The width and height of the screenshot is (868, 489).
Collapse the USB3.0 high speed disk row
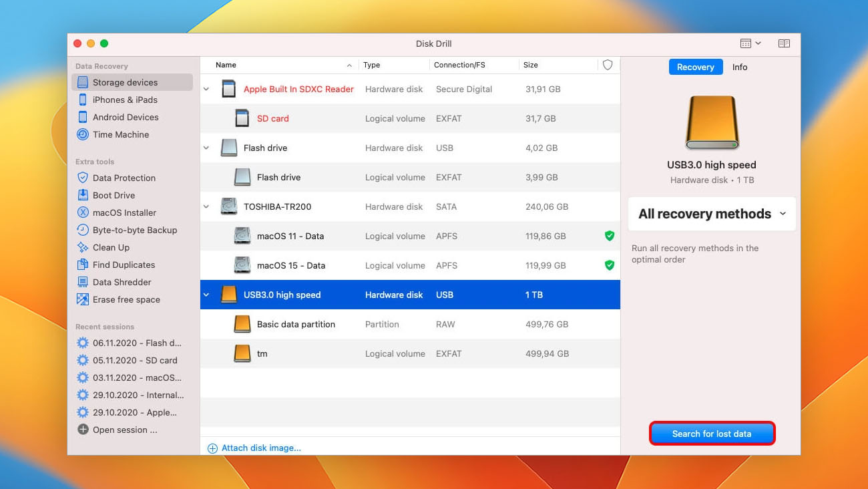coord(206,295)
